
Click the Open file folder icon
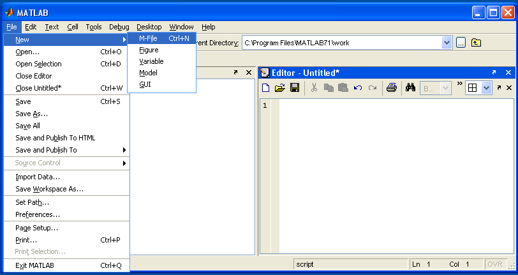pos(280,87)
